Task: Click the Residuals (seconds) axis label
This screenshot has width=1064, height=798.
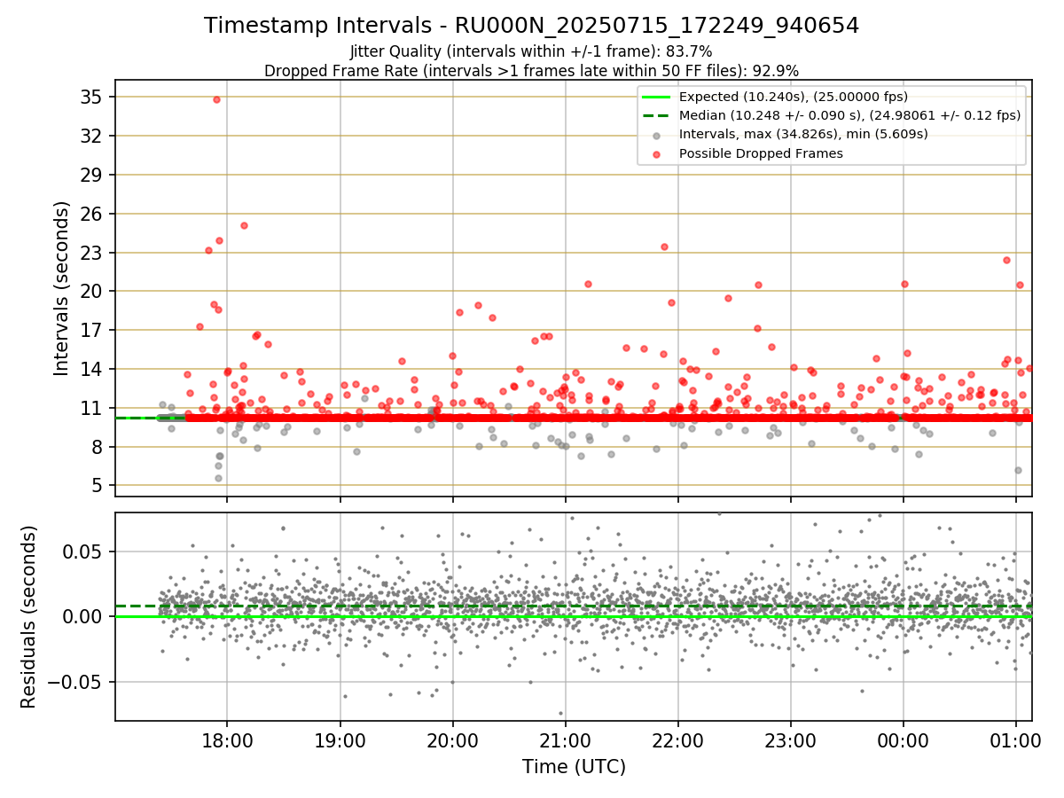Action: [28, 617]
